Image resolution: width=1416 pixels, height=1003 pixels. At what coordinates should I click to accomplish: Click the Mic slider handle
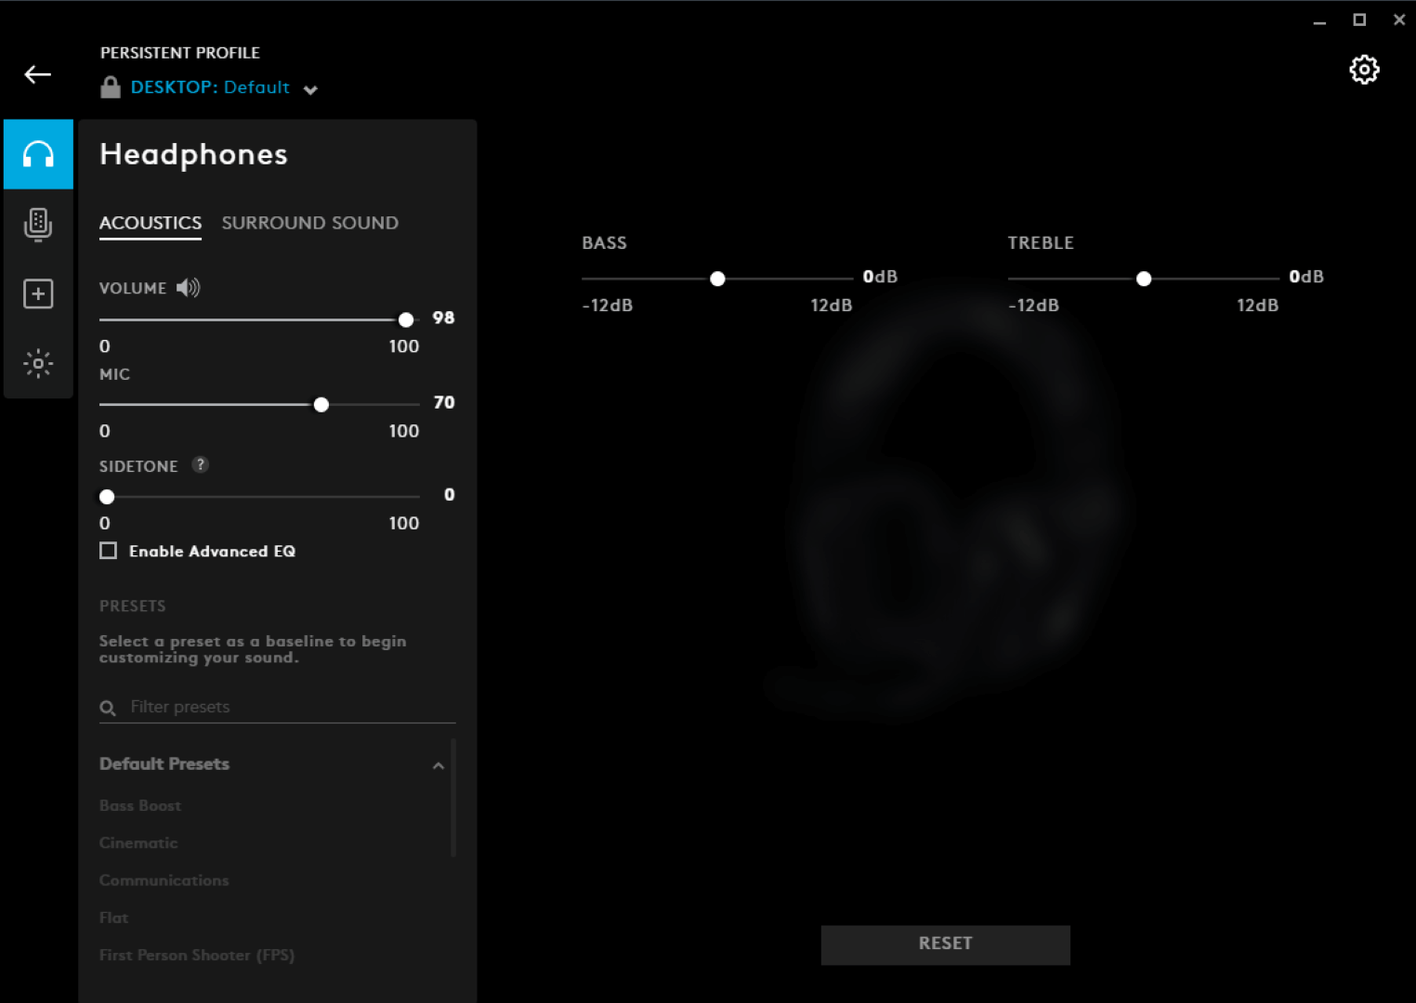click(x=321, y=405)
